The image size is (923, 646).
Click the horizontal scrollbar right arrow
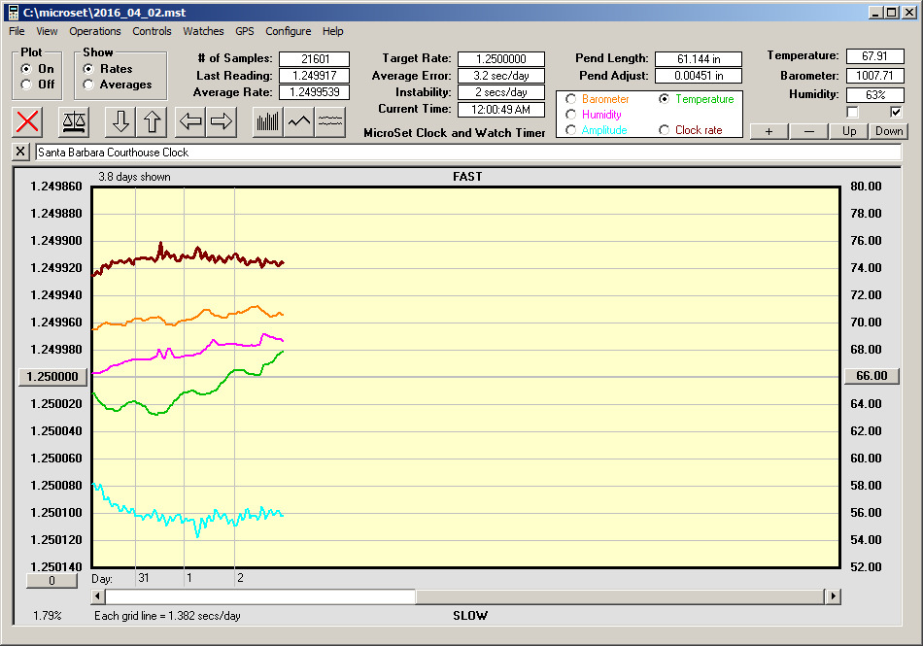pyautogui.click(x=833, y=596)
